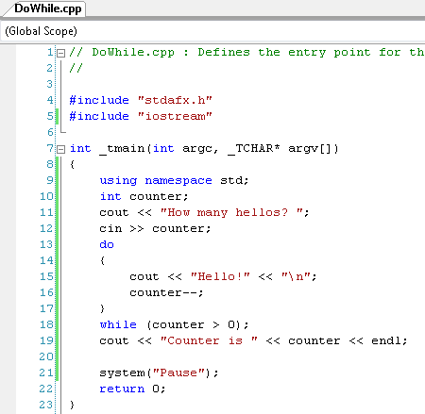
Task: Click '_TCHAR* argv[]' parameter on line 7
Action: tap(283, 149)
